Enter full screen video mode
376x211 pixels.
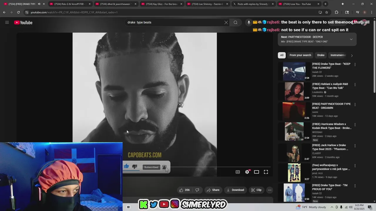tap(266, 172)
